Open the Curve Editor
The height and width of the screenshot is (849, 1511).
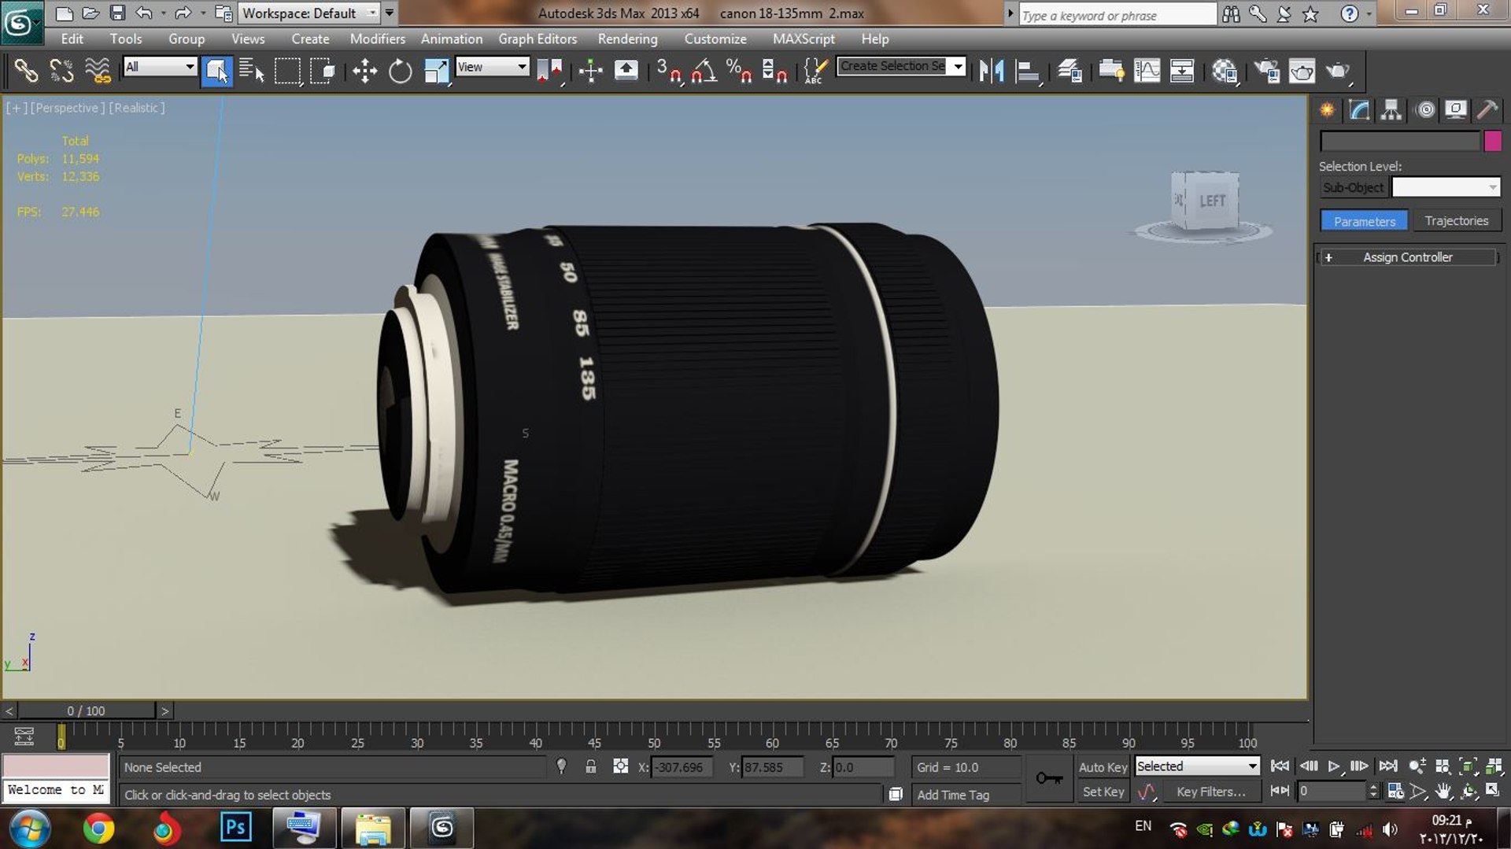1147,71
